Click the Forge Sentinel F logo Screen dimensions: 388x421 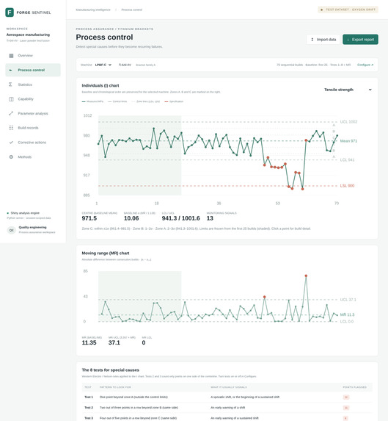(x=10, y=12)
